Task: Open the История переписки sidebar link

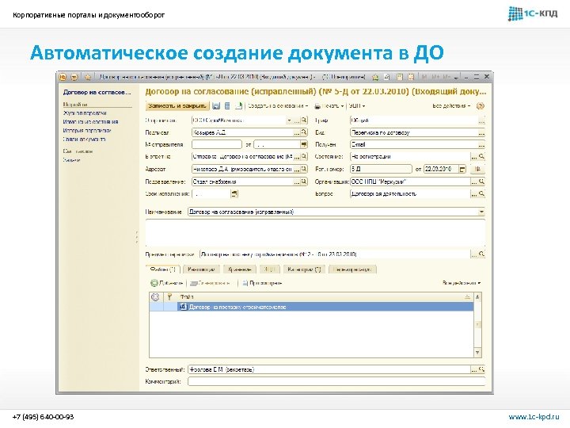Action: 87,130
